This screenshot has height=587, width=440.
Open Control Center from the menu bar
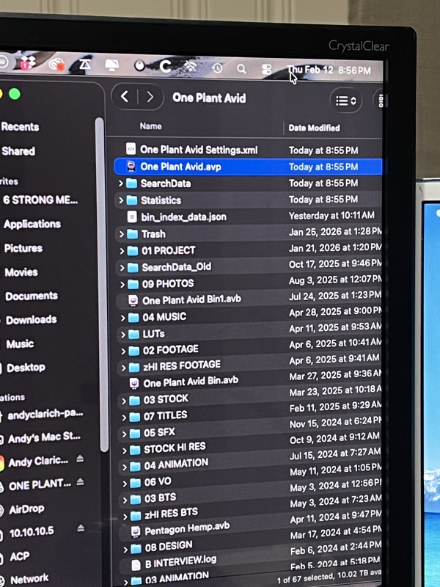tap(267, 70)
